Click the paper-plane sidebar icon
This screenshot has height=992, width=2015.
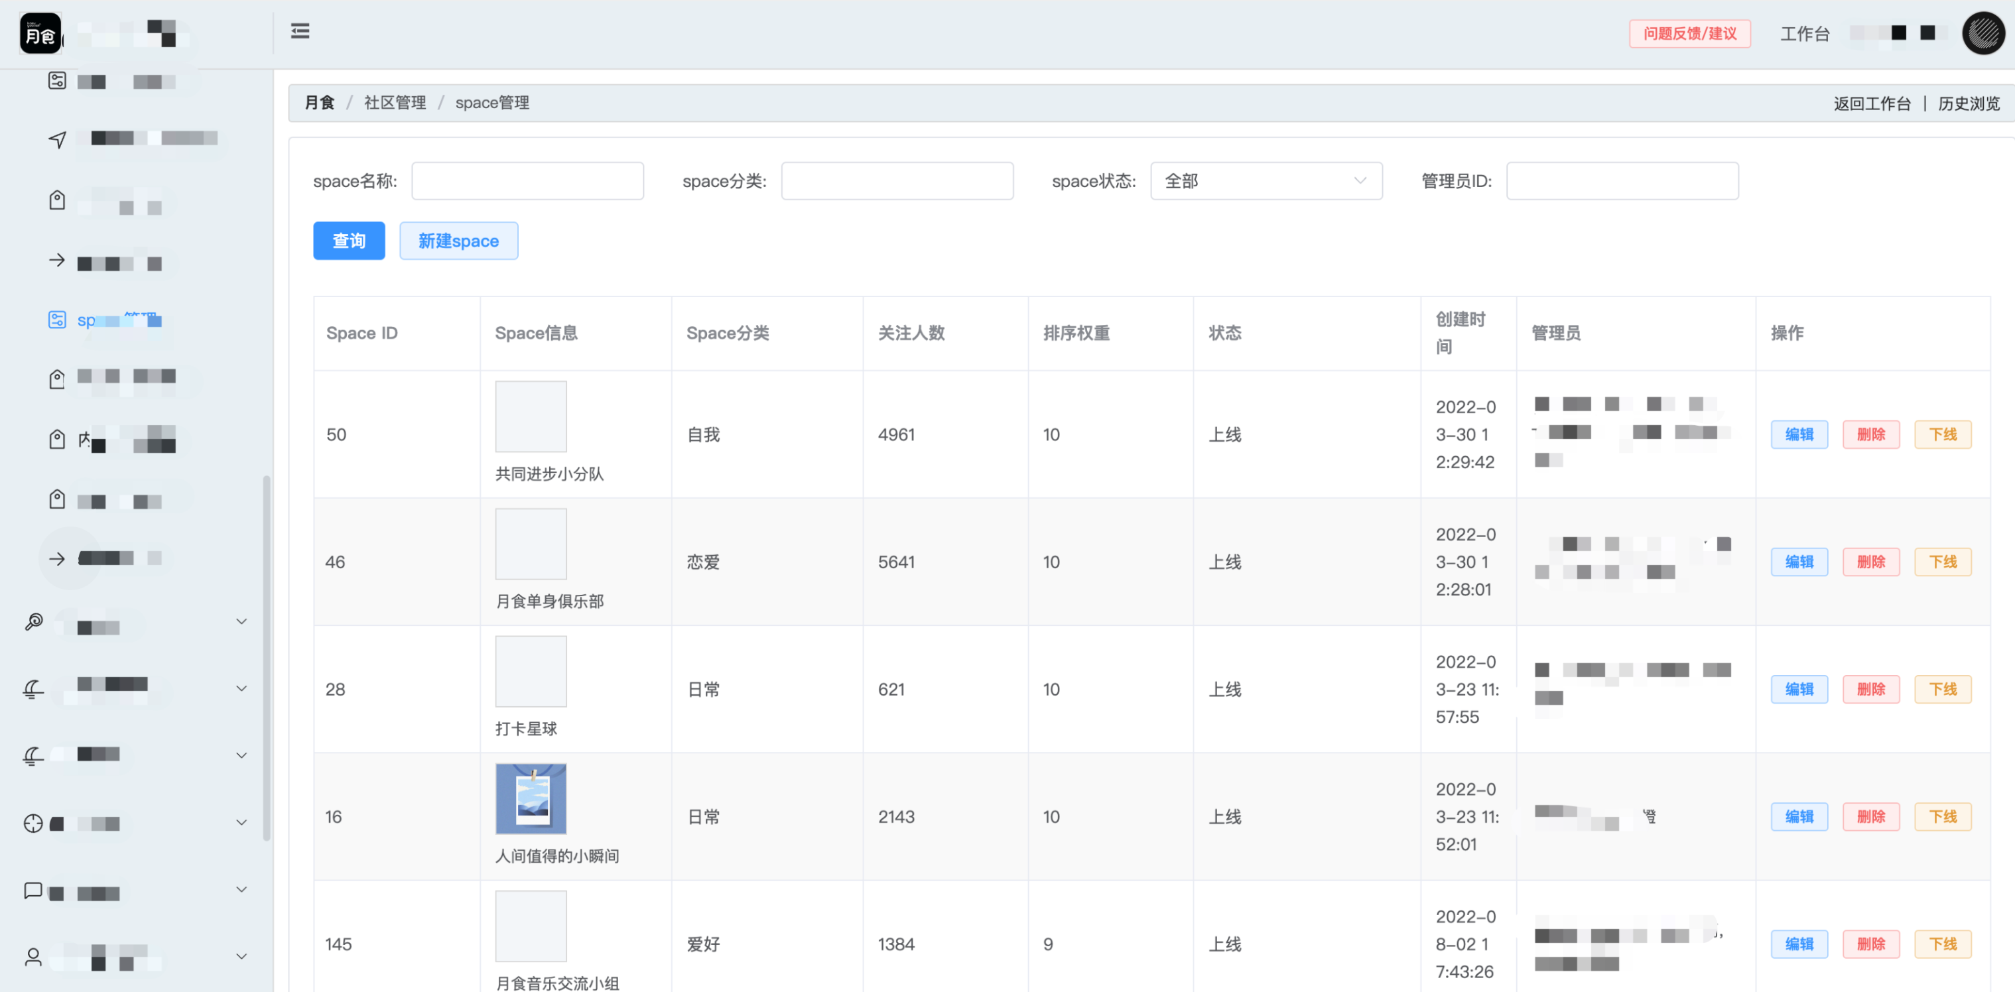(57, 139)
